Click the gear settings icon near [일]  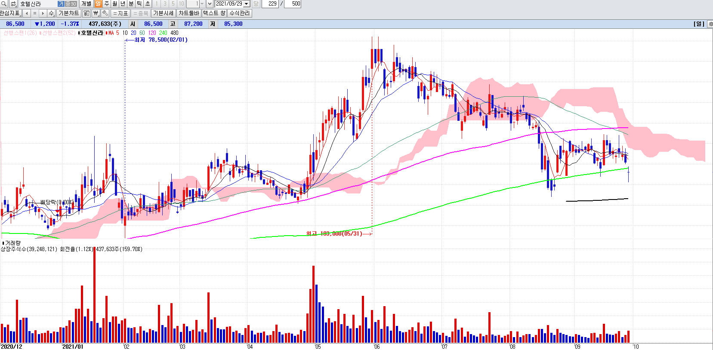click(710, 24)
